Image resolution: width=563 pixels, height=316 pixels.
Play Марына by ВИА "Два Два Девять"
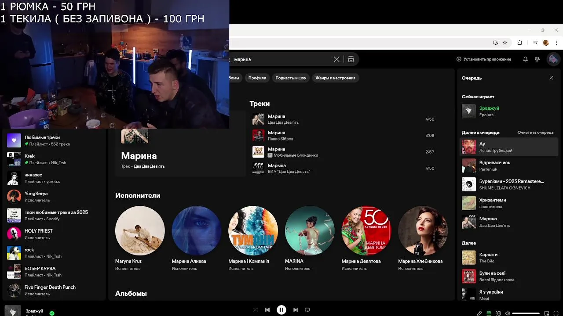click(x=344, y=168)
